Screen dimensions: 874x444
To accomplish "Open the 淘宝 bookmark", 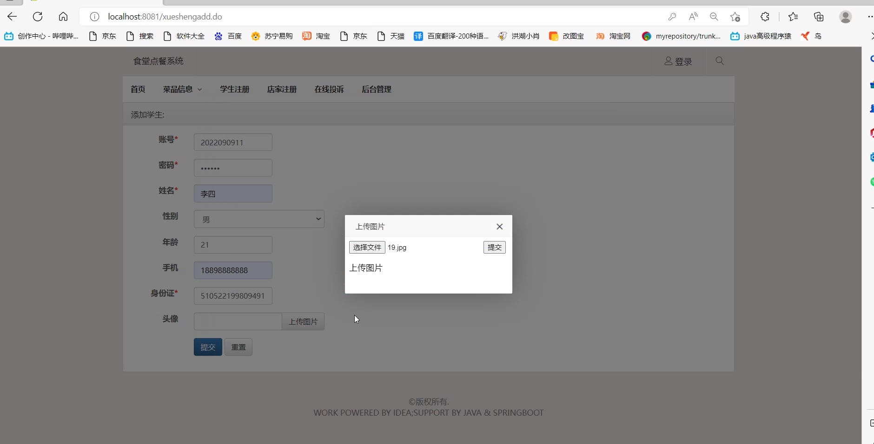I will click(317, 36).
